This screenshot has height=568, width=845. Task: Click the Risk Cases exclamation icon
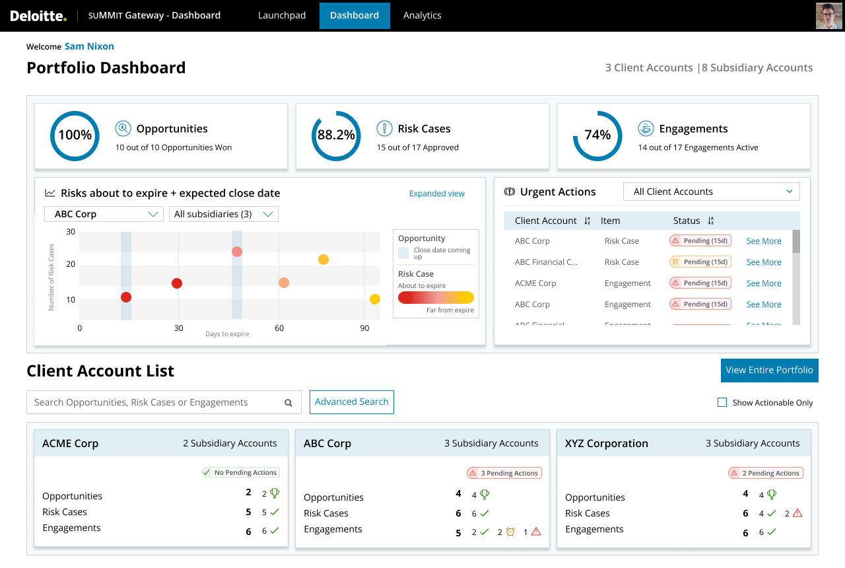384,128
